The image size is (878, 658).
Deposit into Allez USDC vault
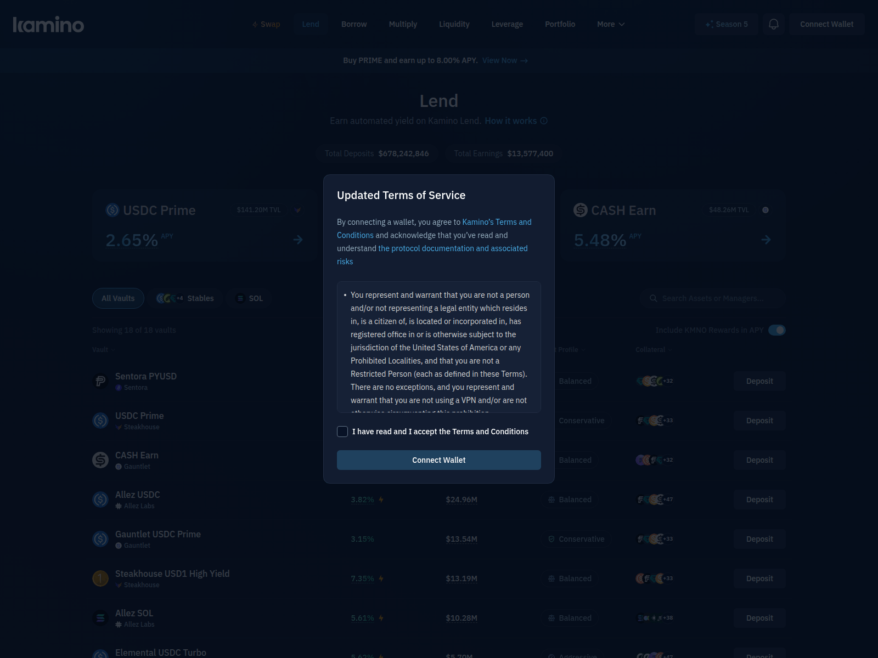(759, 500)
